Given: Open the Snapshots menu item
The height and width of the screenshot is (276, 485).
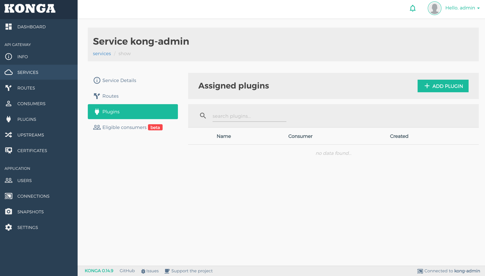Looking at the screenshot, I should [x=39, y=212].
